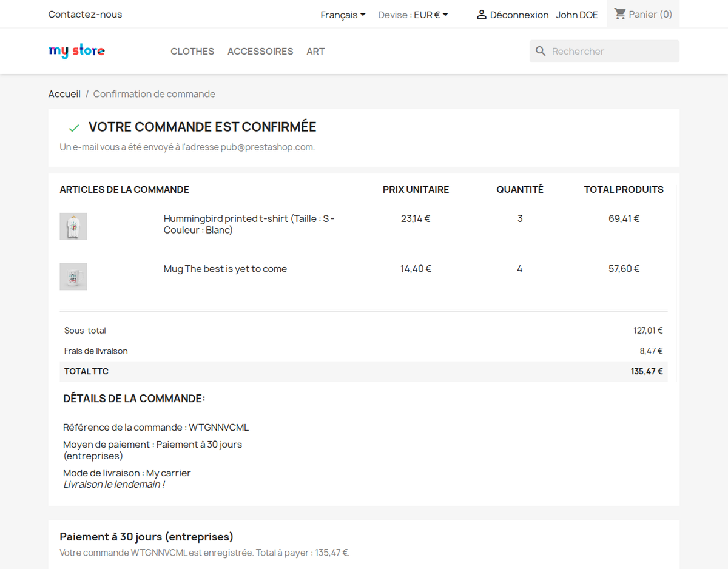Image resolution: width=728 pixels, height=569 pixels.
Task: Open the Français language dropdown
Action: point(343,15)
